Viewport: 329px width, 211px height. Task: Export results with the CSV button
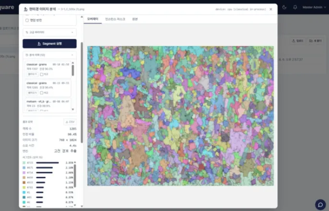pyautogui.click(x=70, y=122)
